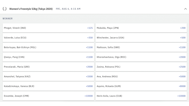Select Amanzhol, Tatyana (KAZ) at +3300

click(x=48, y=77)
